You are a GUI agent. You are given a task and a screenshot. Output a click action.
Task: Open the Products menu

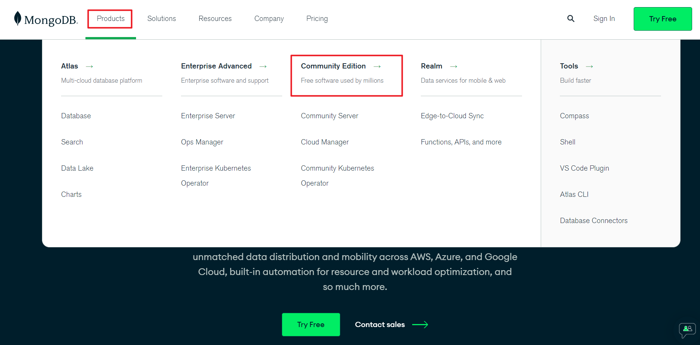111,19
